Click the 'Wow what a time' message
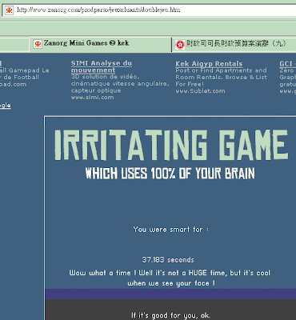 170,278
